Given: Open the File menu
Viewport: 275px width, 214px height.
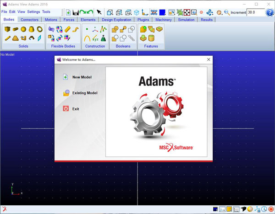Looking at the screenshot, I should tap(4, 12).
